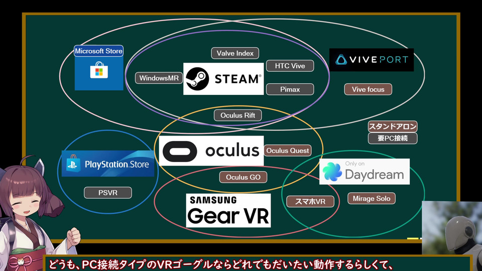482x271 pixels.
Task: Select the スマホVR label
Action: coord(310,202)
